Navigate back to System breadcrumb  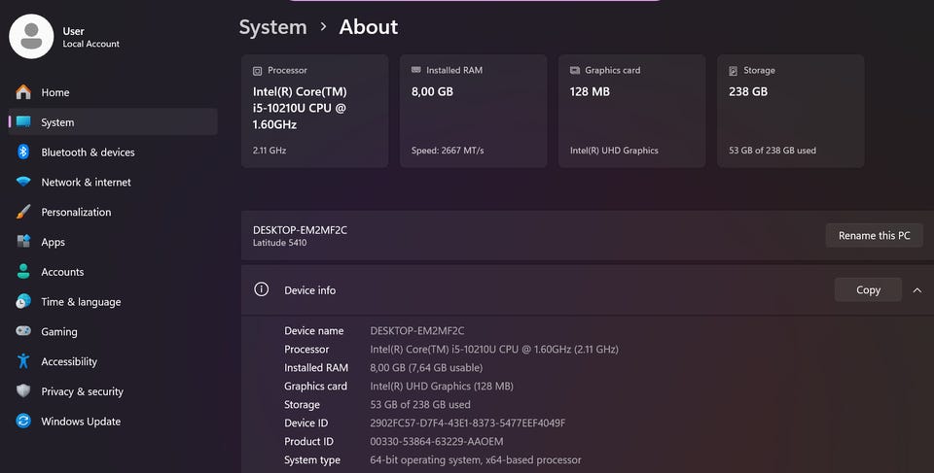click(272, 27)
